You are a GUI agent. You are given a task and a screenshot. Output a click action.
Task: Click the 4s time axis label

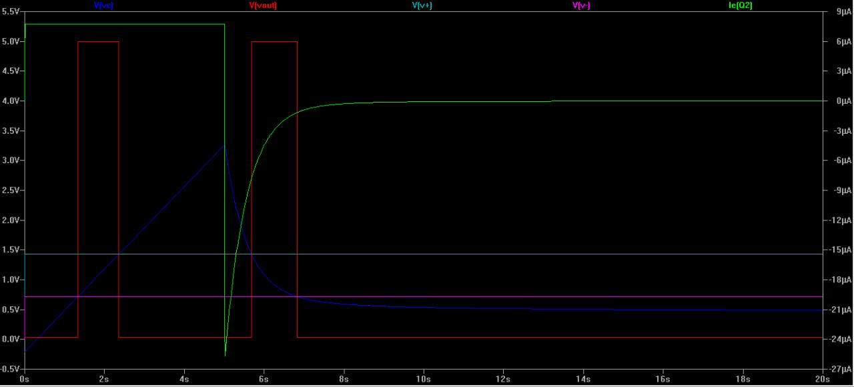pyautogui.click(x=184, y=379)
